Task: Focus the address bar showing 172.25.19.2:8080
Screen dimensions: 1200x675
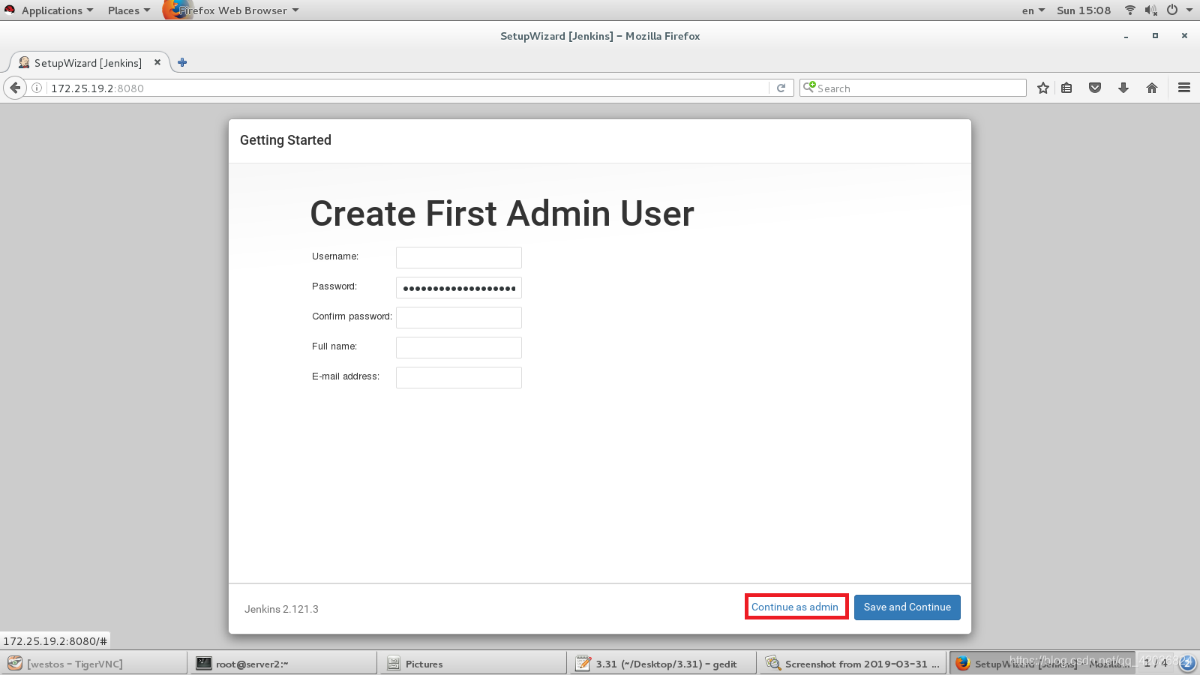Action: coord(405,88)
